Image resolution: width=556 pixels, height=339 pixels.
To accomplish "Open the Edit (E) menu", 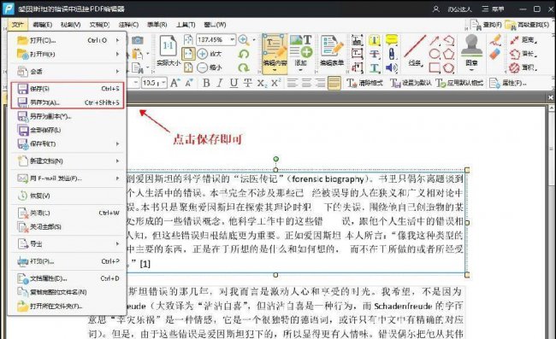I will click(x=43, y=25).
